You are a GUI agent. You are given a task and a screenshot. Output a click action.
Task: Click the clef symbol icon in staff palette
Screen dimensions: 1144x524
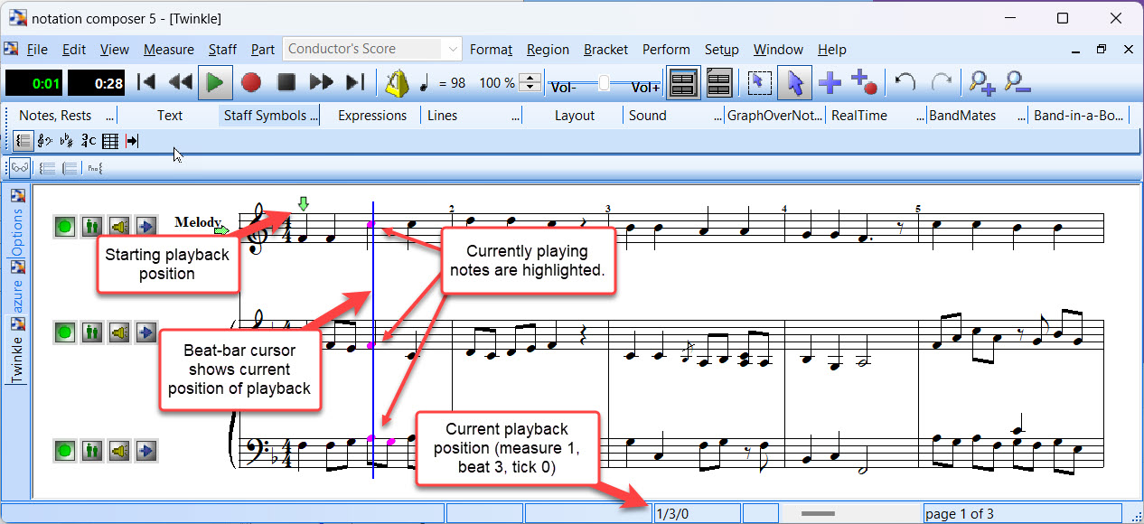(x=44, y=141)
